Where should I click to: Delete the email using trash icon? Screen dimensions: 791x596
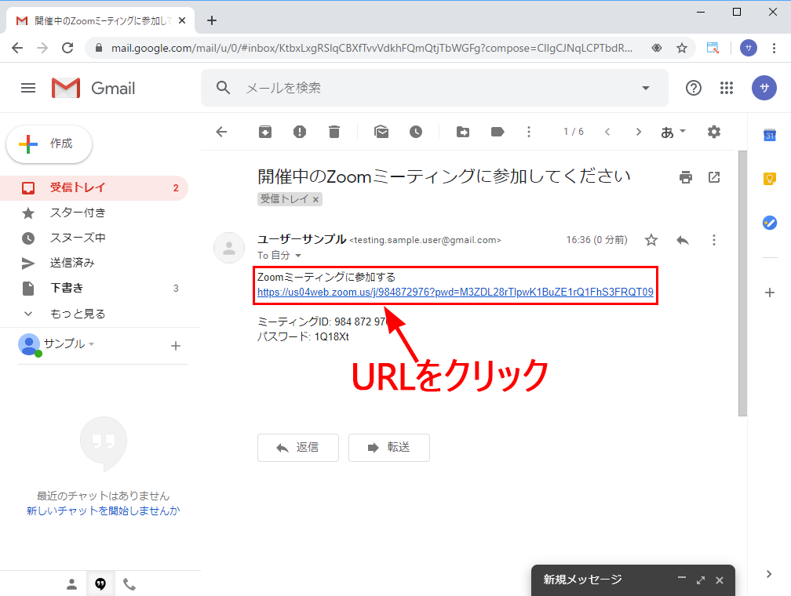coord(334,132)
